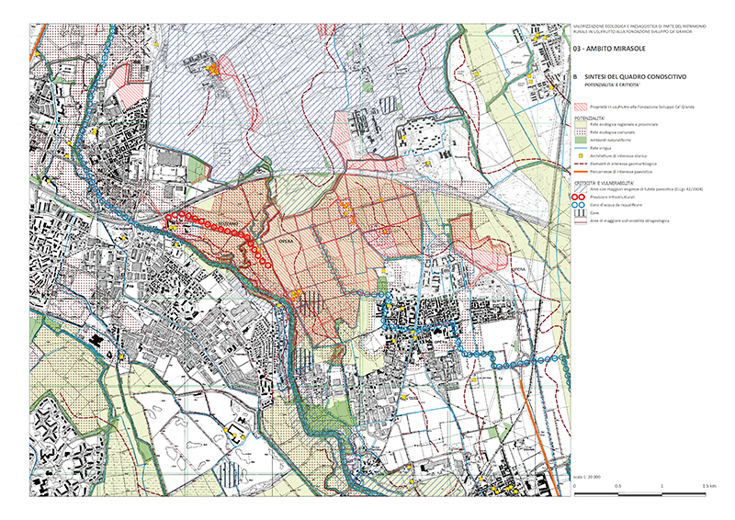Click the POTENZIALITA' legend section header
This screenshot has width=735, height=520.
coord(591,119)
